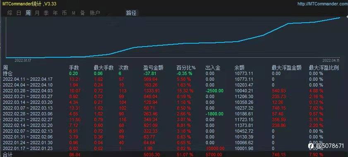Click the 合计 totals row label
The height and width of the screenshot is (157, 348).
(7, 155)
